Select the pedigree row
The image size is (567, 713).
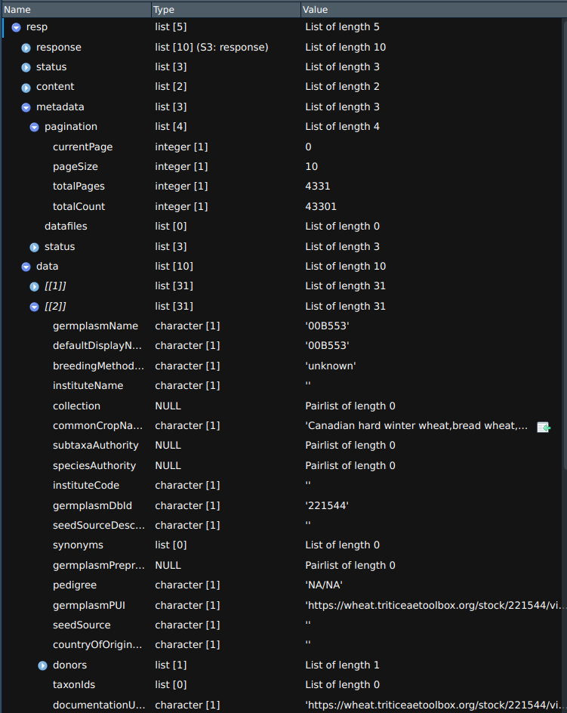[x=74, y=585]
